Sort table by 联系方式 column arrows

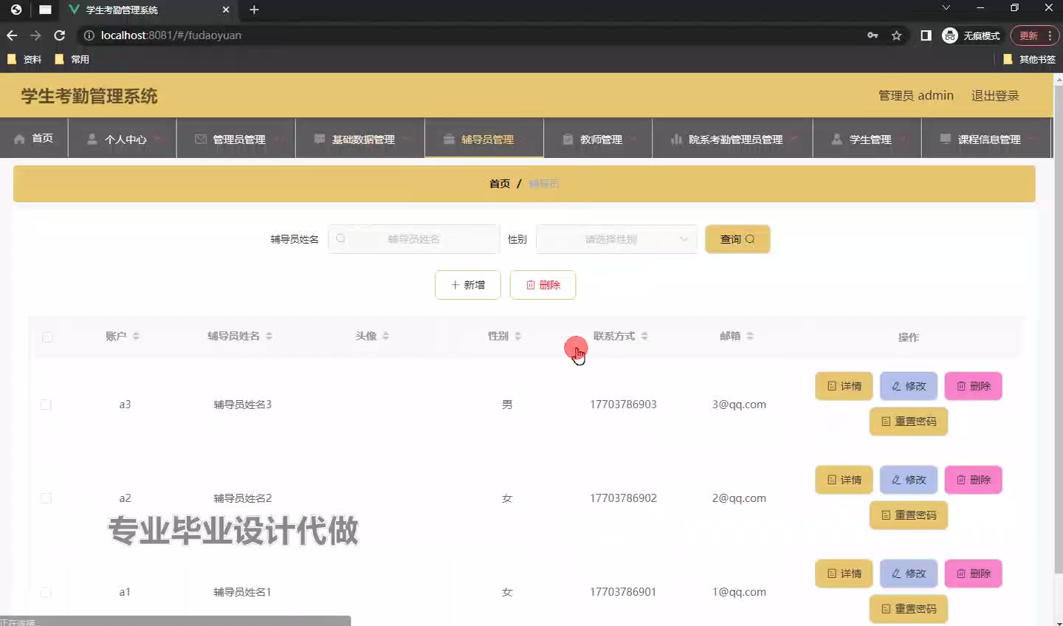pyautogui.click(x=644, y=337)
